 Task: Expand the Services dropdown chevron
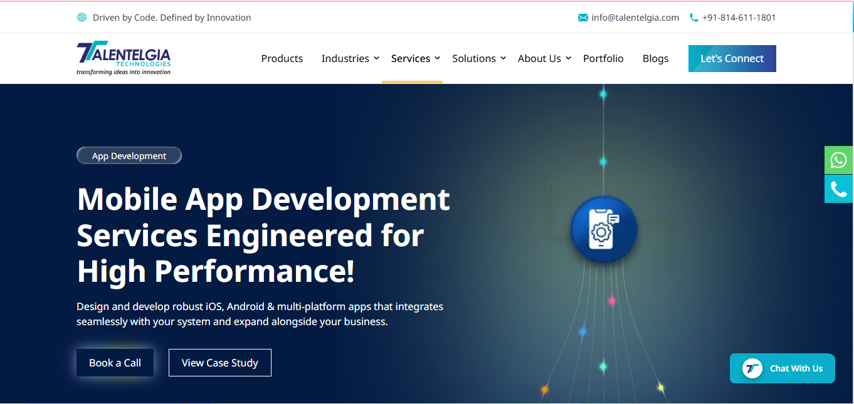tap(437, 58)
